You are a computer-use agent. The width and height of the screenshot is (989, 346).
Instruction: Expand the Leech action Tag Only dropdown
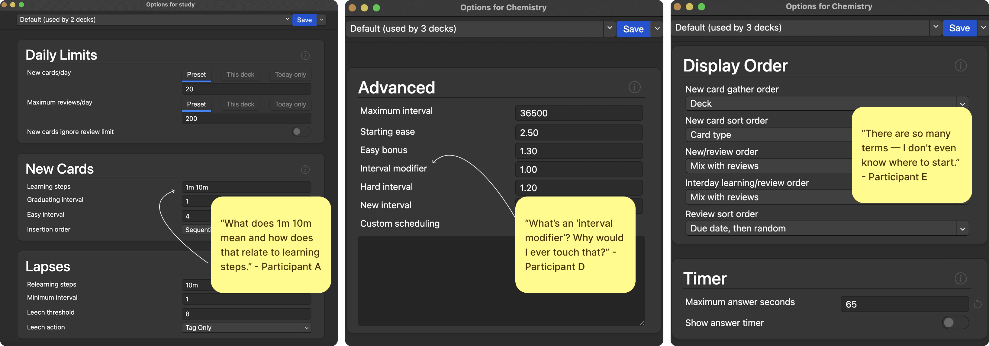(x=306, y=328)
